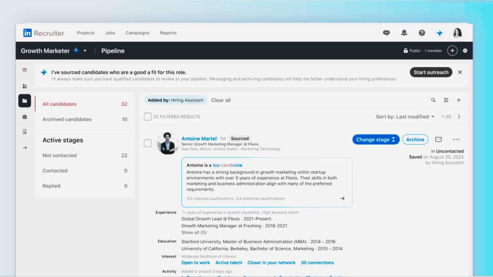Image resolution: width=493 pixels, height=277 pixels.
Task: Select the Antoine Martel candidate checkbox
Action: [148, 143]
